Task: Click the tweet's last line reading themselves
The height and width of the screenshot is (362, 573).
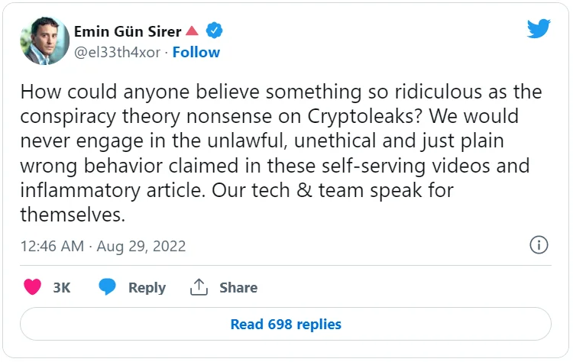Action: coord(73,215)
